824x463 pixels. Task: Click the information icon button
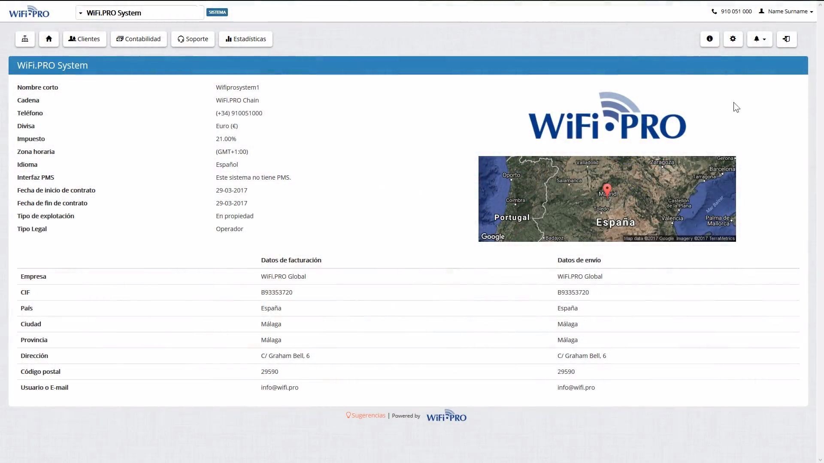pyautogui.click(x=710, y=39)
